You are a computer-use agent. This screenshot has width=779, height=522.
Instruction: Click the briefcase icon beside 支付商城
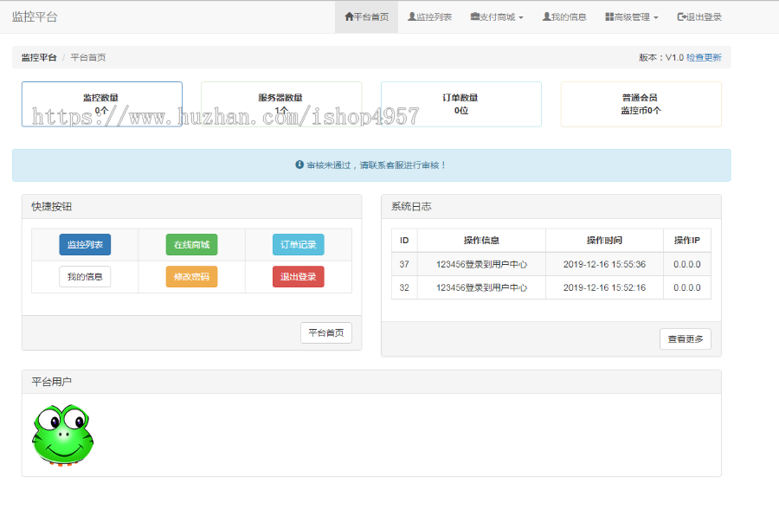click(x=475, y=16)
